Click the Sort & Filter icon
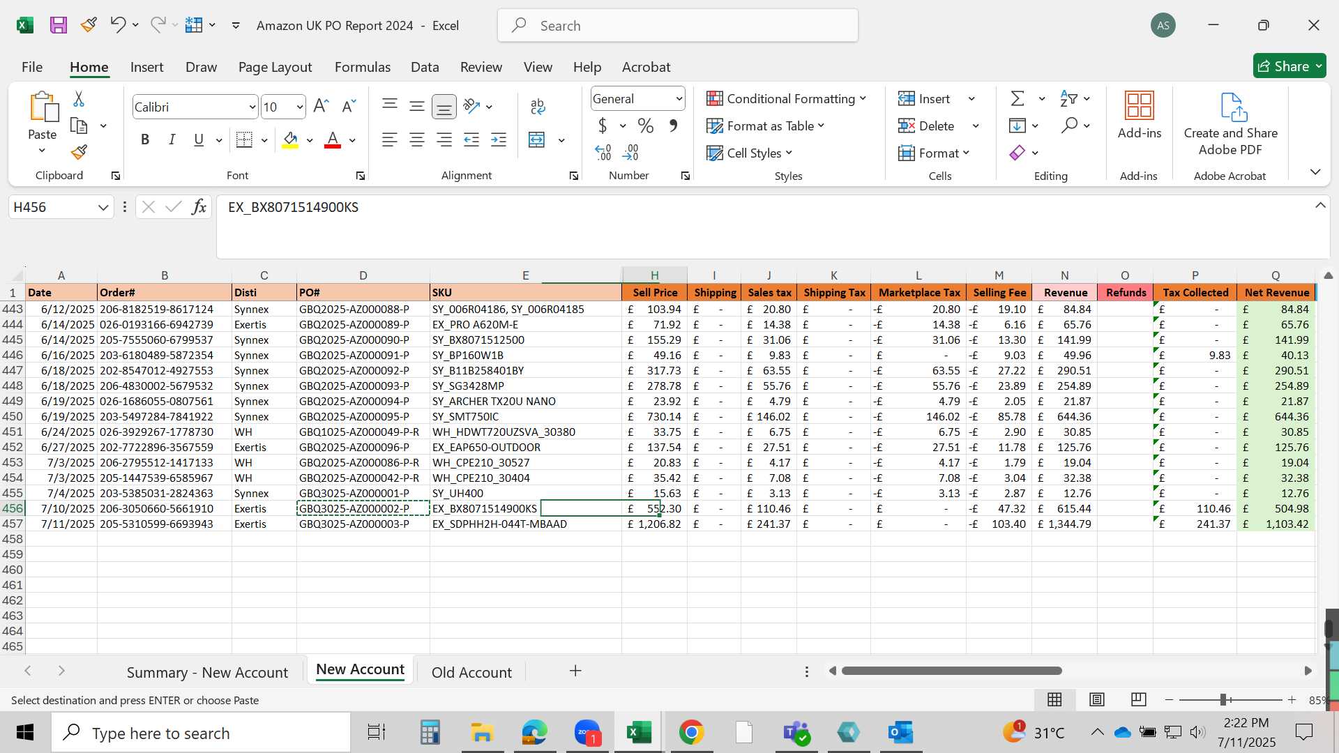 (x=1068, y=99)
